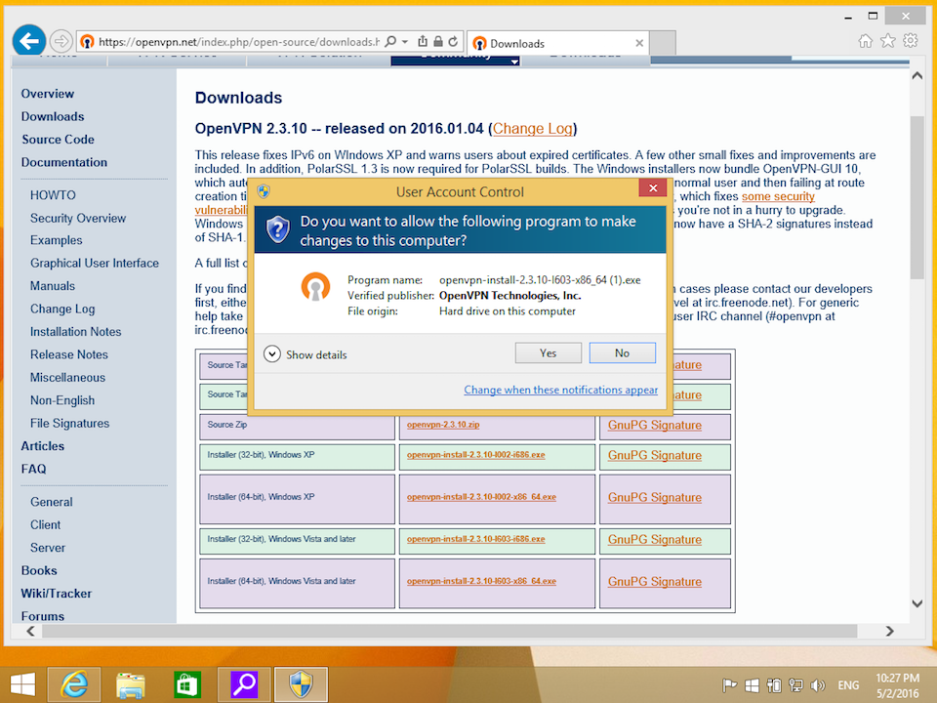
Task: Open Wiki/Tracker in the sidebar
Action: [57, 594]
